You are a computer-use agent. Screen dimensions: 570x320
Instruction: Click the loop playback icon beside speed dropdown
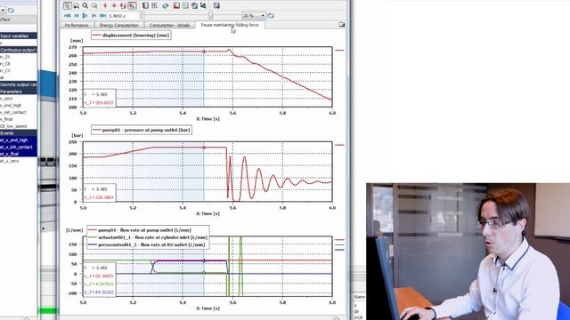[271, 16]
